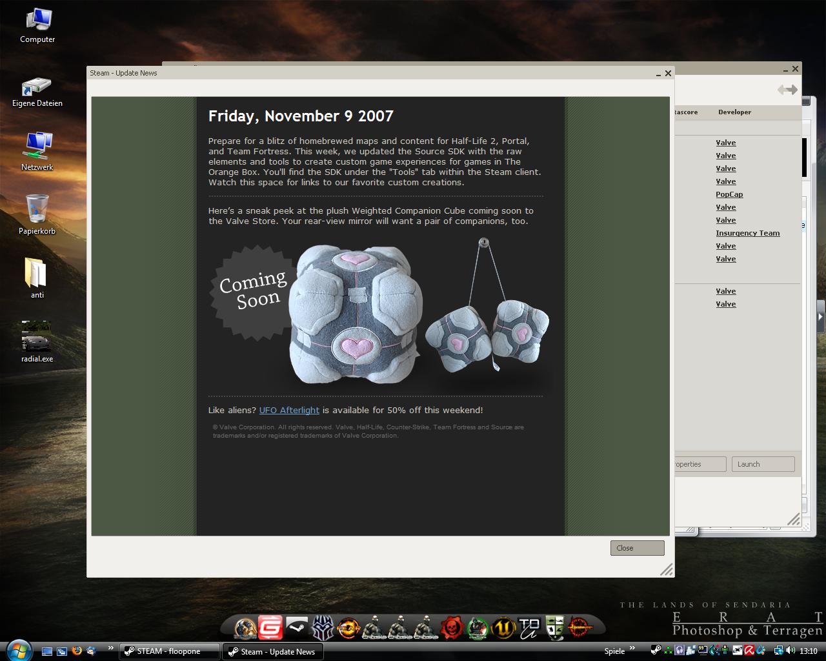Screen dimensions: 826x661
Task: Click headphones tray icon
Action: click(680, 651)
